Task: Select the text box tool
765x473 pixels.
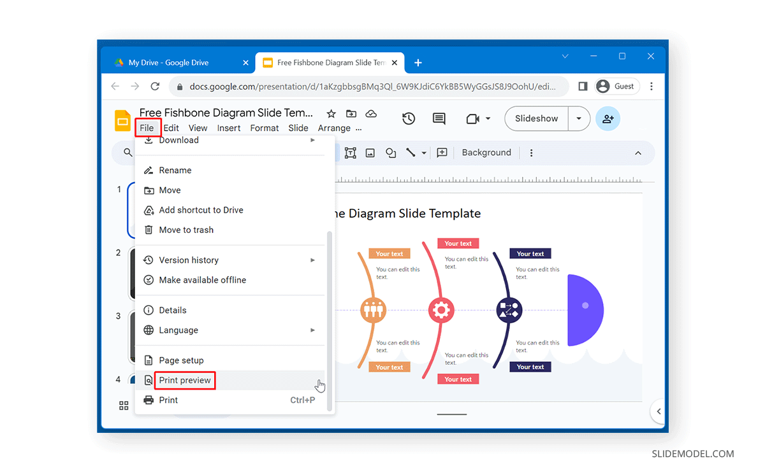Action: (x=350, y=153)
